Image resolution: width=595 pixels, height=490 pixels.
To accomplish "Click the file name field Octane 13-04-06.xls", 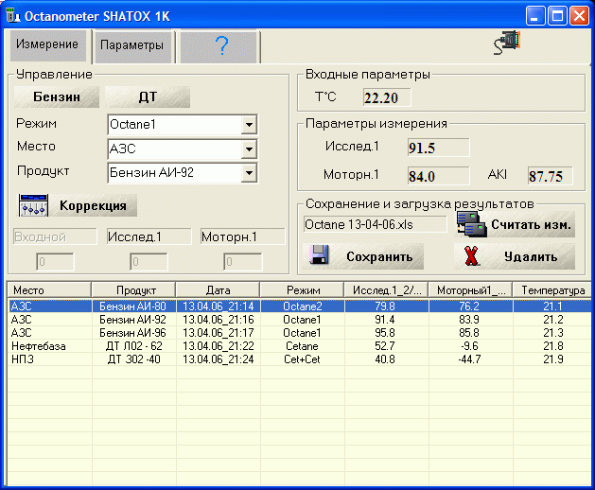I will click(376, 224).
